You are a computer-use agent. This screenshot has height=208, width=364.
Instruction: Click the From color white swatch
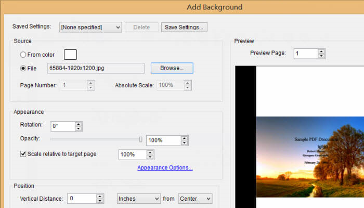pos(70,54)
